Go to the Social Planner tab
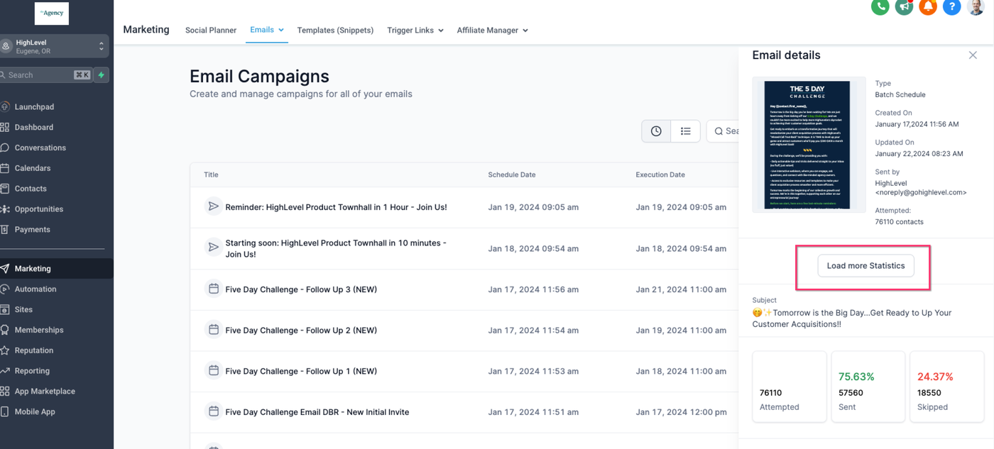This screenshot has height=449, width=994. pos(211,31)
